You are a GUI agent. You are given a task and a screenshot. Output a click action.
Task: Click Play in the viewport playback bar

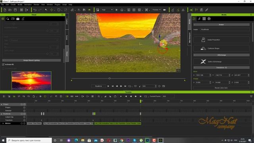(108, 86)
